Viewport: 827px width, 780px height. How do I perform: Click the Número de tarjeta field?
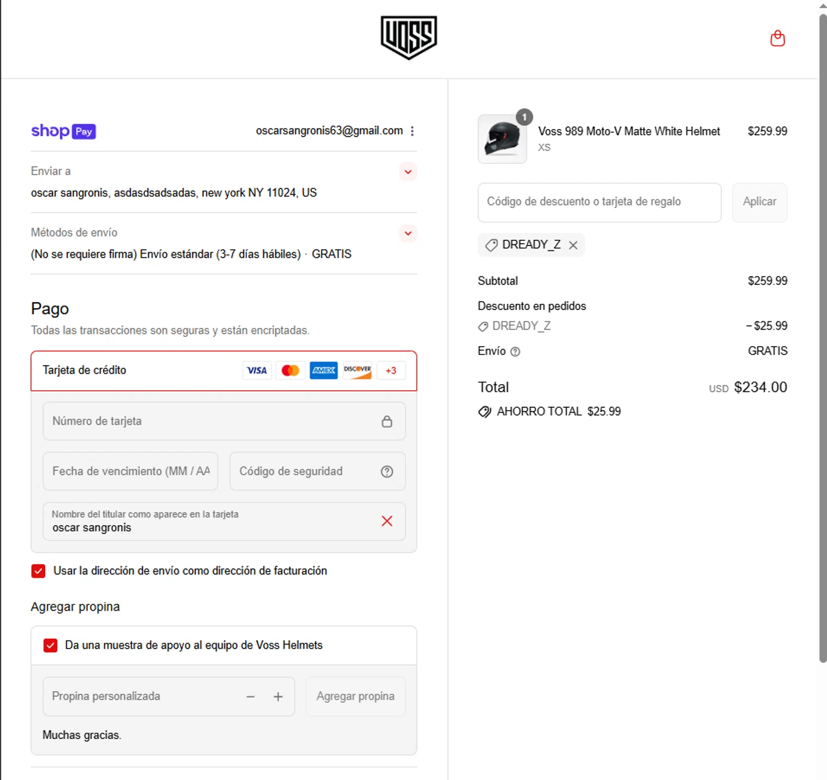pos(224,421)
